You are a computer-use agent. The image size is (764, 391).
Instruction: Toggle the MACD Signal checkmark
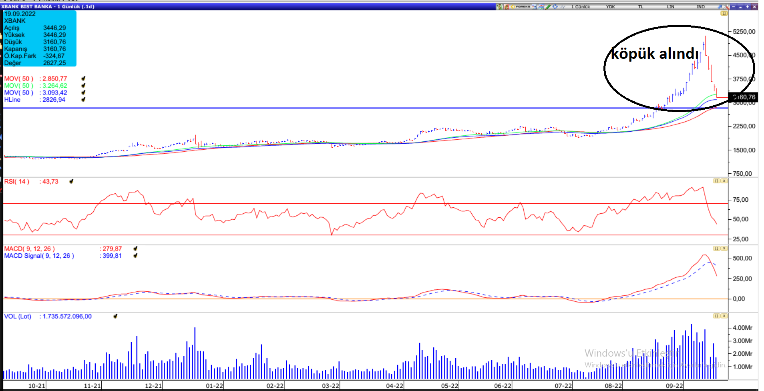tap(135, 256)
